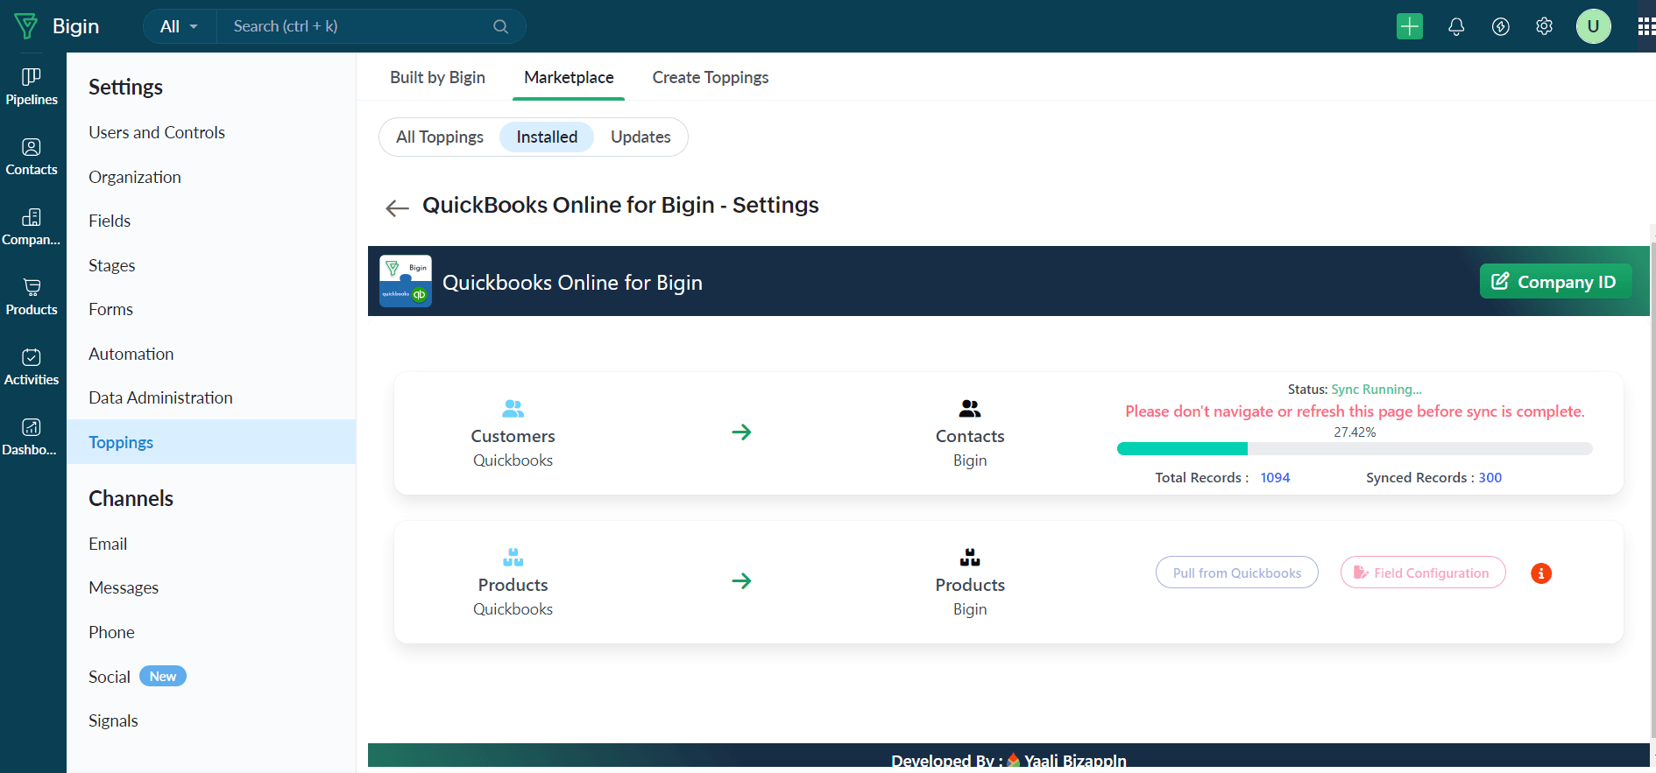1656x773 pixels.
Task: Click the Company ID button
Action: pyautogui.click(x=1554, y=282)
